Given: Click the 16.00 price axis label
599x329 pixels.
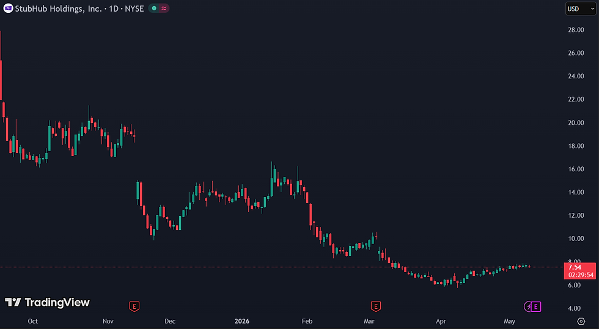Looking at the screenshot, I should click(576, 169).
